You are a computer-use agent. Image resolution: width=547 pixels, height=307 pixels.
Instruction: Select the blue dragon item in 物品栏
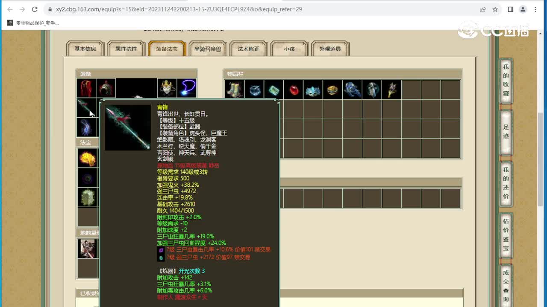[352, 90]
